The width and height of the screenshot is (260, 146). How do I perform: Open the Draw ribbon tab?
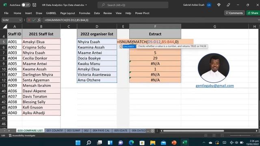[x=39, y=13]
